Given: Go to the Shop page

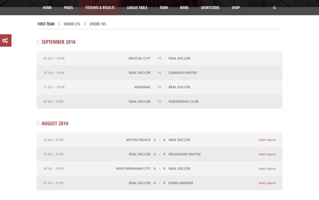Looking at the screenshot, I should [x=236, y=8].
